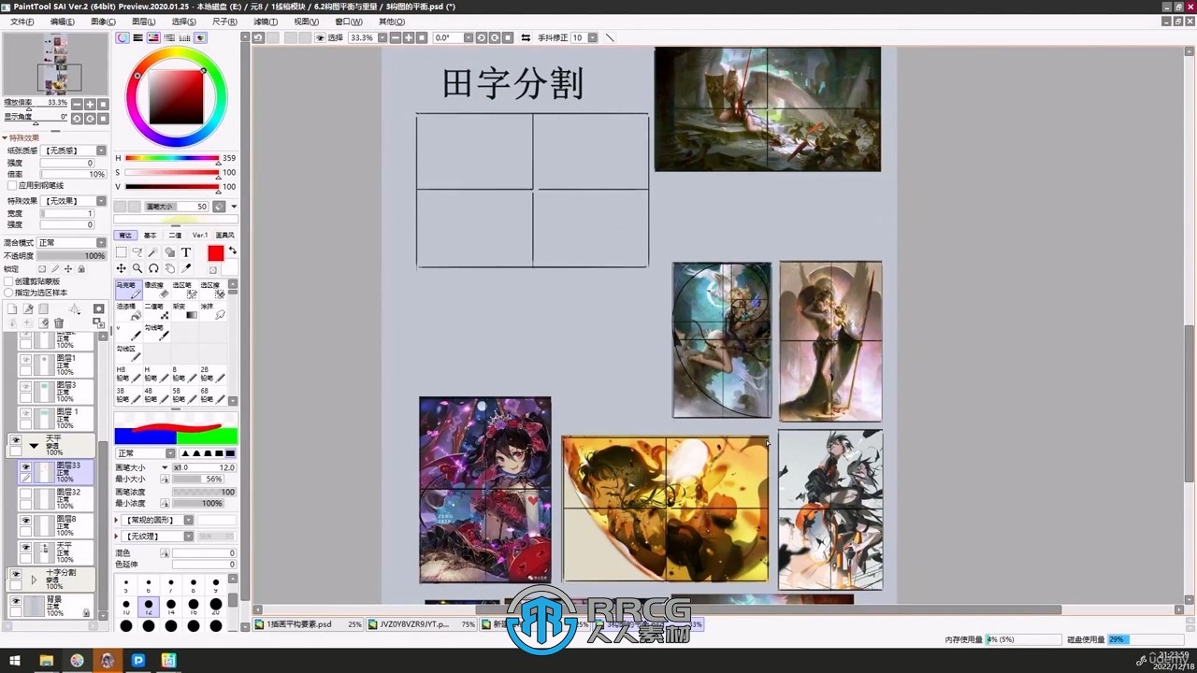Toggle visibility of layer 图层33
This screenshot has height=673, width=1197.
pos(26,466)
